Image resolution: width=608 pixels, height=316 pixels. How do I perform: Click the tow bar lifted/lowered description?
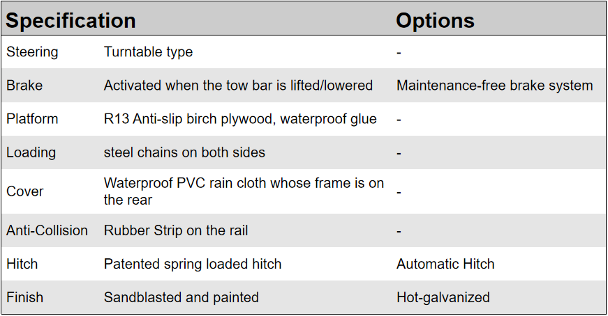[238, 86]
